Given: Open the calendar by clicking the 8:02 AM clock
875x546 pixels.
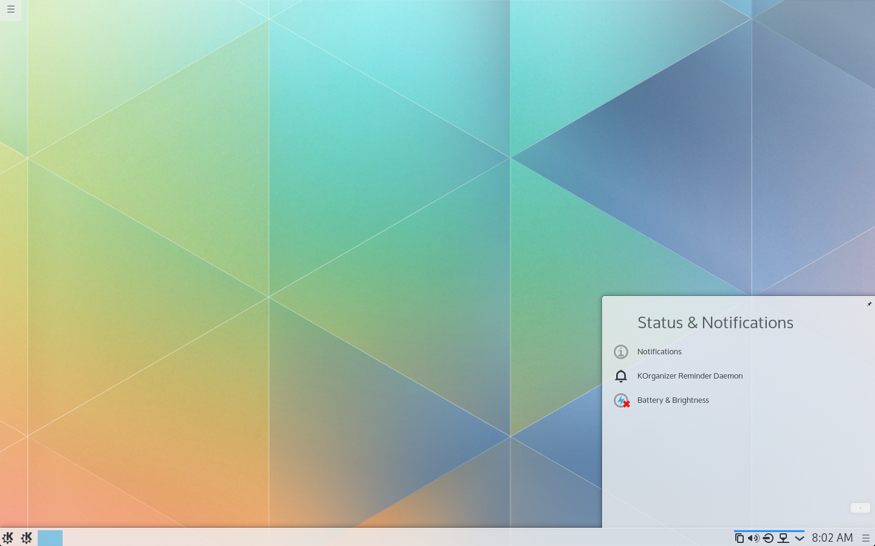Looking at the screenshot, I should [832, 538].
